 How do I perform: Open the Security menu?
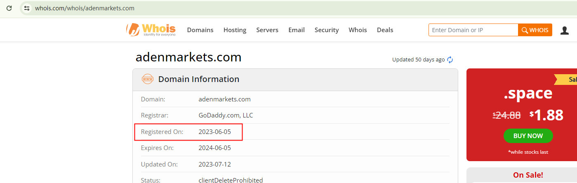[x=327, y=30]
